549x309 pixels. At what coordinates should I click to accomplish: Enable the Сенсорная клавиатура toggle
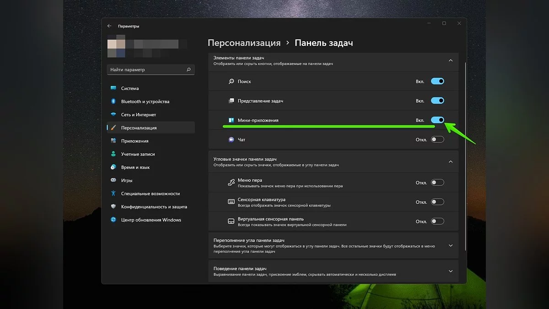(437, 202)
